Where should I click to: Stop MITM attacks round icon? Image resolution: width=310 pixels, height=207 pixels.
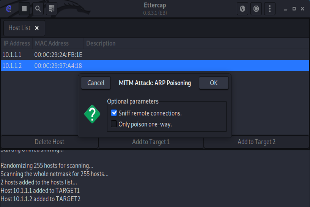pyautogui.click(x=256, y=9)
